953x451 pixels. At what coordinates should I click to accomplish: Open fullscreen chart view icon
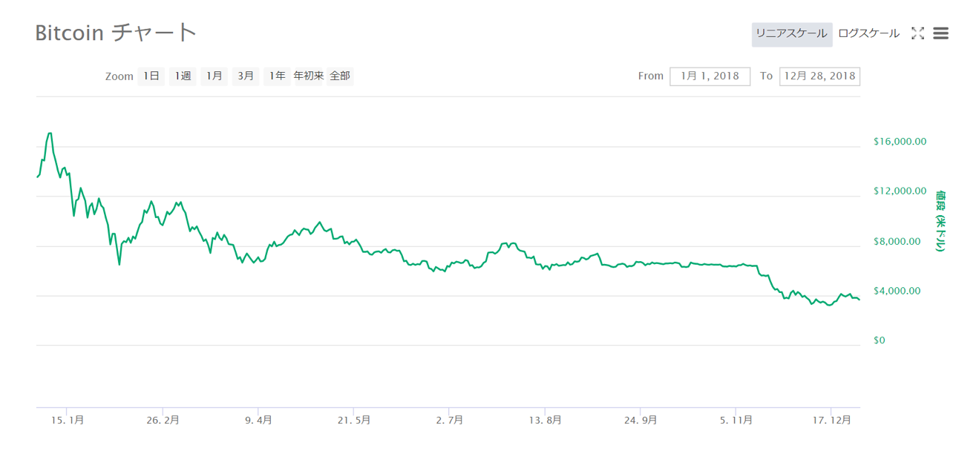[918, 33]
